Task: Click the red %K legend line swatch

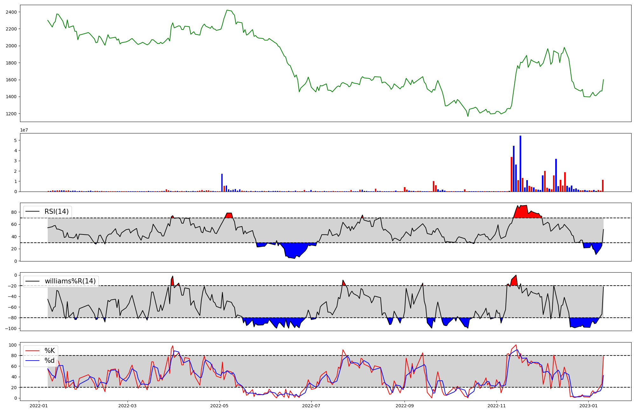Action: tap(32, 351)
